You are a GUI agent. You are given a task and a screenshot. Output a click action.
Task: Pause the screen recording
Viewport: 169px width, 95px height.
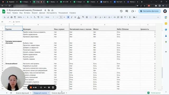[49, 87]
